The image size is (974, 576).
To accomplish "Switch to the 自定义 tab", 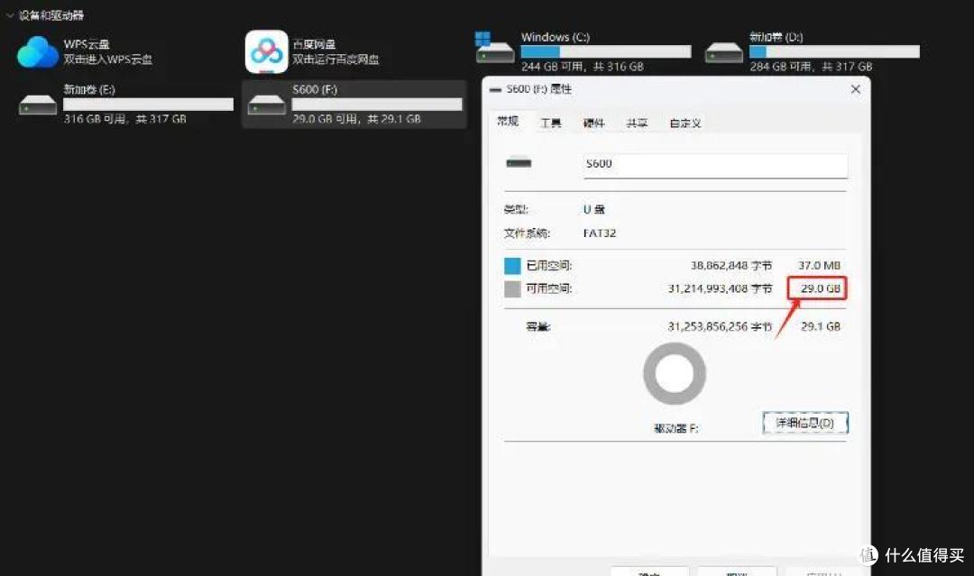I will [x=685, y=123].
